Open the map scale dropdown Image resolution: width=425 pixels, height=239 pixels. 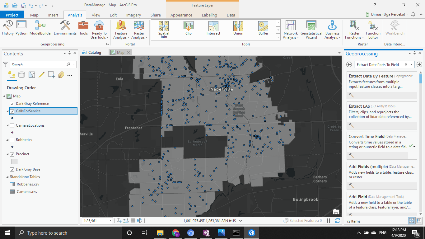[110, 221]
